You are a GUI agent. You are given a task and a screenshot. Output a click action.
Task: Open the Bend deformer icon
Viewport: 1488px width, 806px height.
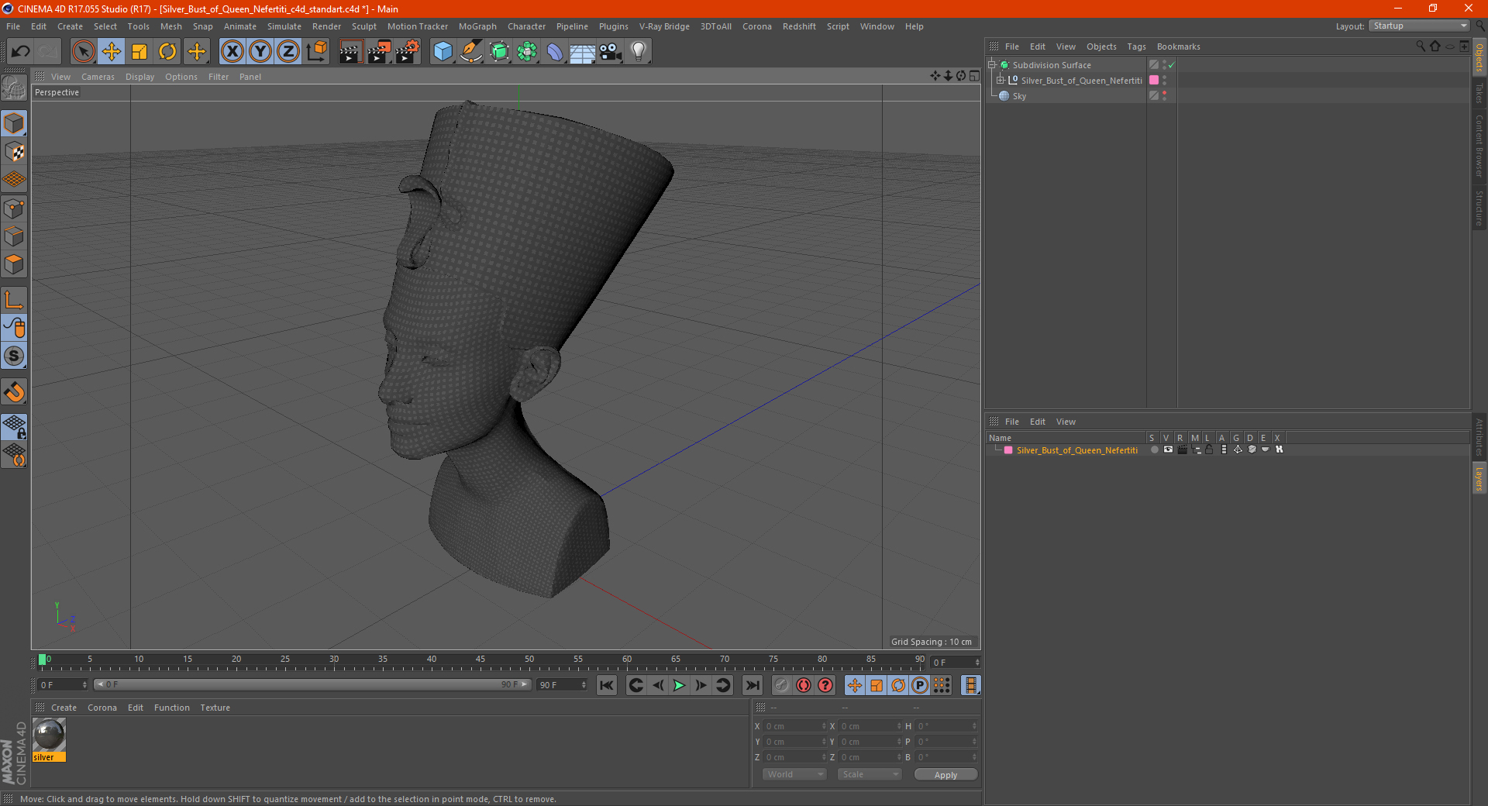(x=555, y=52)
